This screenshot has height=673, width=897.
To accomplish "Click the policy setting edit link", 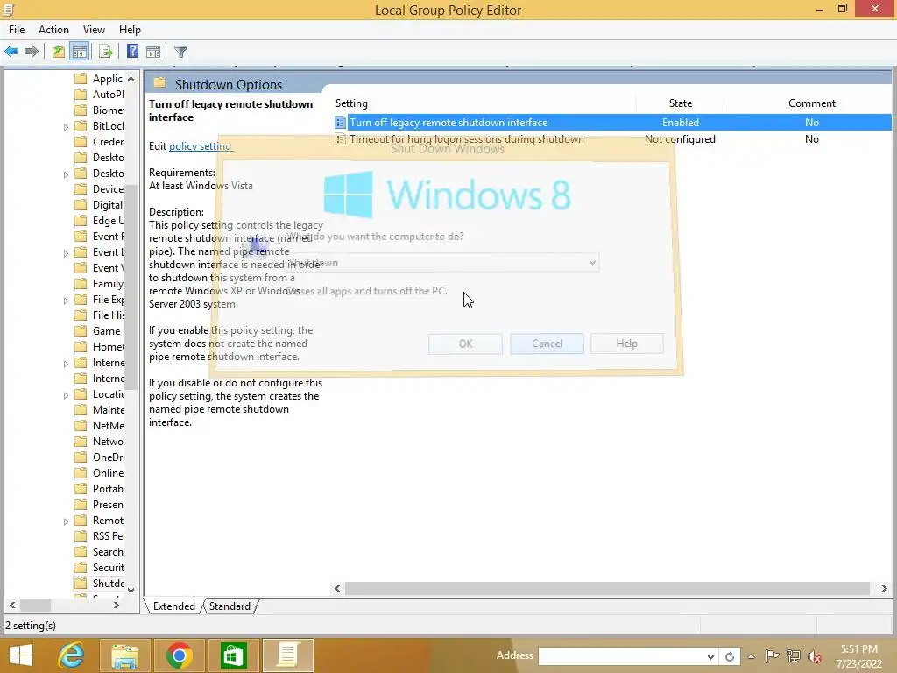I will pyautogui.click(x=201, y=146).
